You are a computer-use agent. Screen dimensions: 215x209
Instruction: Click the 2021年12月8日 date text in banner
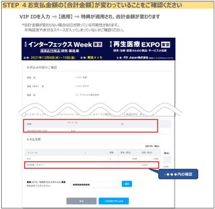click(53, 57)
